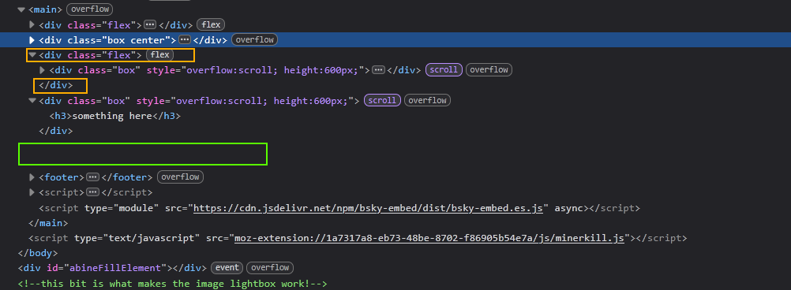Click overflow badge on abineFillElement div
The height and width of the screenshot is (290, 791).
(271, 268)
